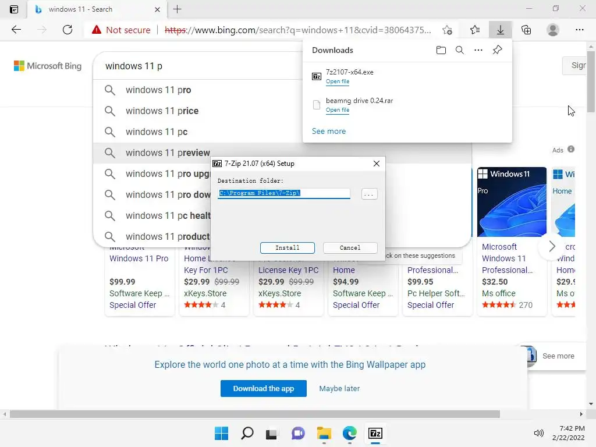Open the clock and date 7:42 PM
596x447 pixels.
click(x=569, y=433)
